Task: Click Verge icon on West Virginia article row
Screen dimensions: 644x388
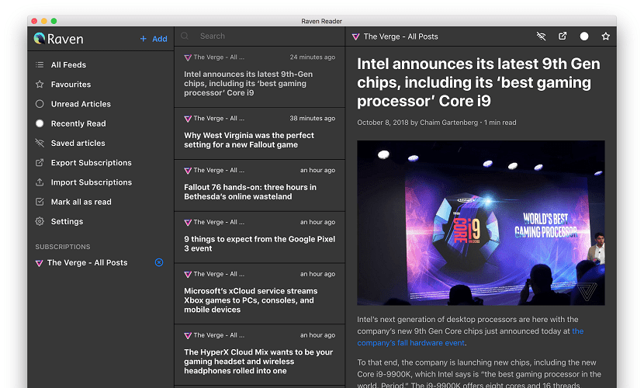Action: (x=188, y=119)
